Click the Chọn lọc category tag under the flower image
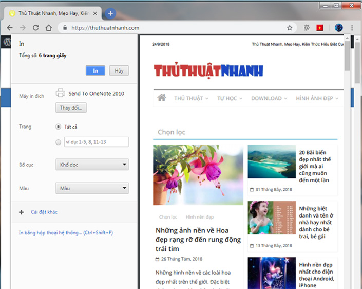362x289 pixels. click(x=168, y=217)
